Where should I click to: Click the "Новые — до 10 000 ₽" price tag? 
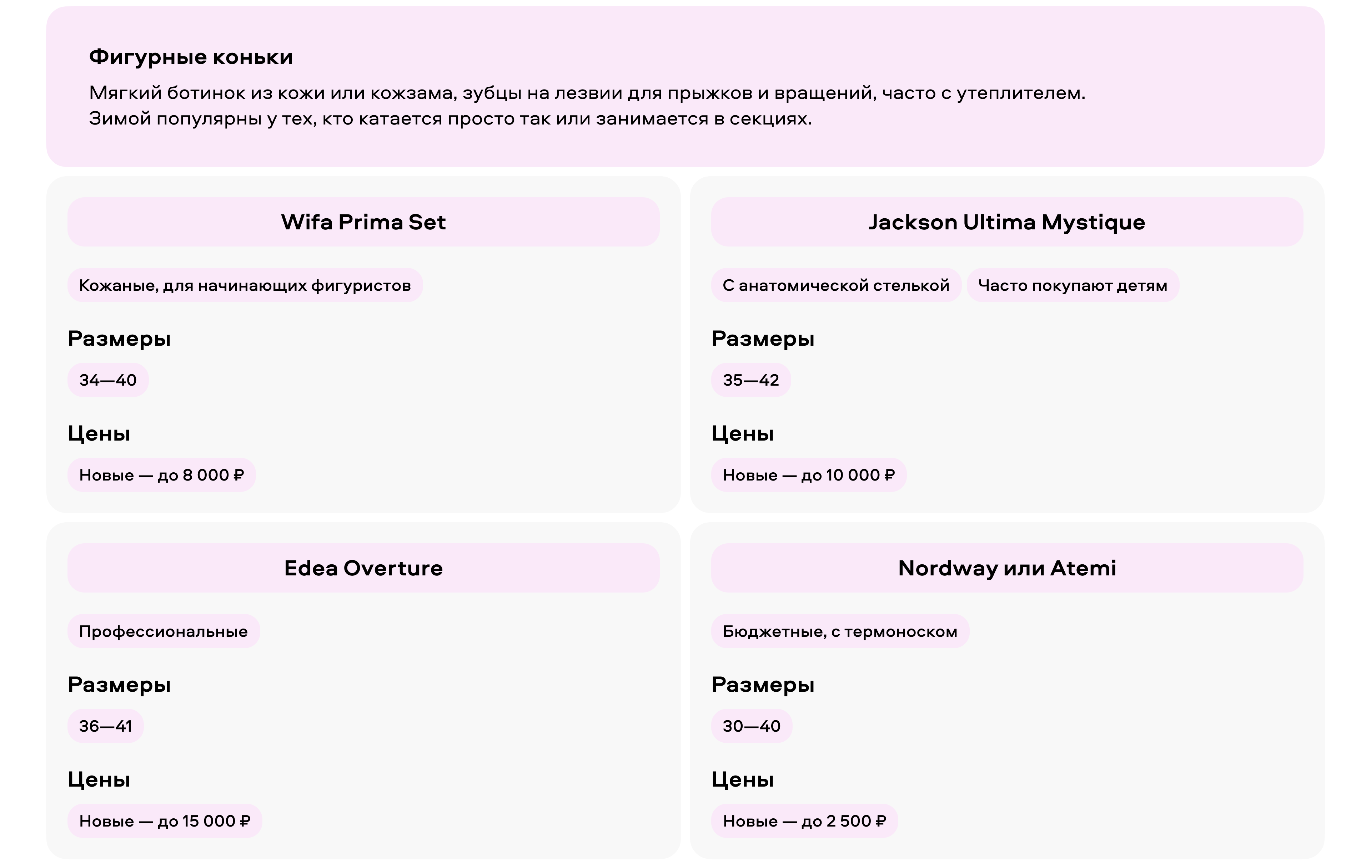[x=808, y=475]
